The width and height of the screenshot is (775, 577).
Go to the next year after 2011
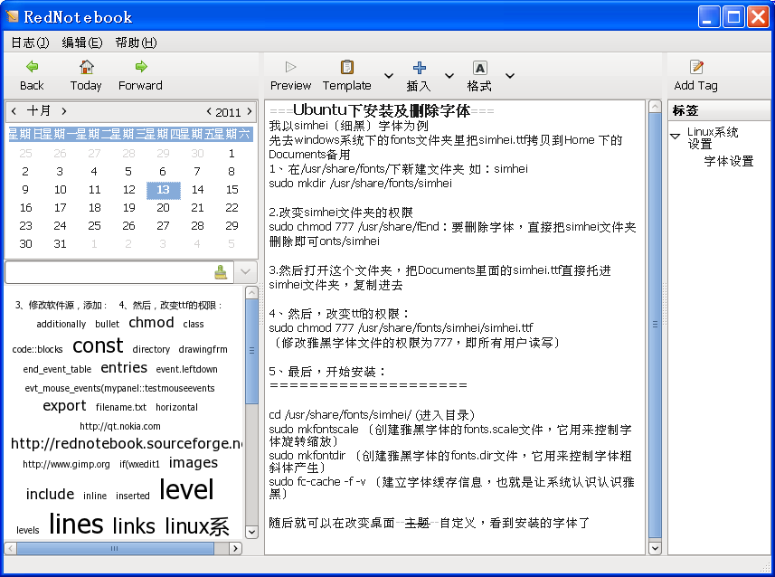[249, 112]
